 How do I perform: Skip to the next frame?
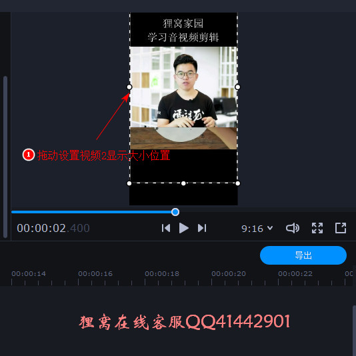point(202,228)
